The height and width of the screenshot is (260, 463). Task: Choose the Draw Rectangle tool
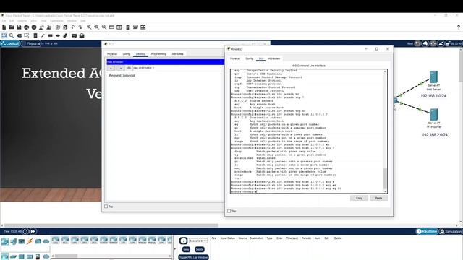(51, 35)
